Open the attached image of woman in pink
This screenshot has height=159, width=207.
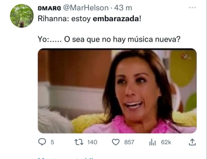[117, 91]
